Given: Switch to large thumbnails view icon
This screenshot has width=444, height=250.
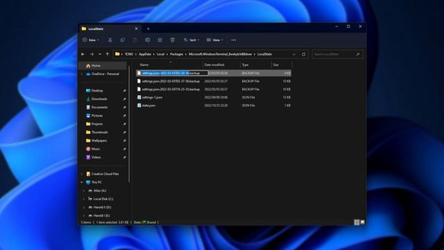Looking at the screenshot, I should (x=362, y=222).
